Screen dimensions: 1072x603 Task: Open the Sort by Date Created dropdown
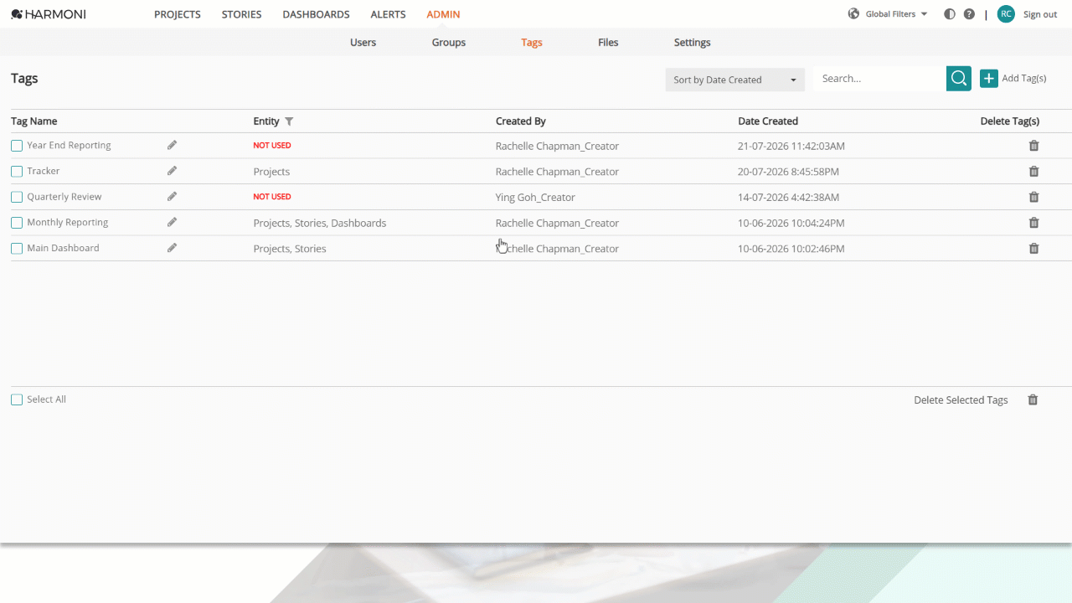[x=734, y=80]
